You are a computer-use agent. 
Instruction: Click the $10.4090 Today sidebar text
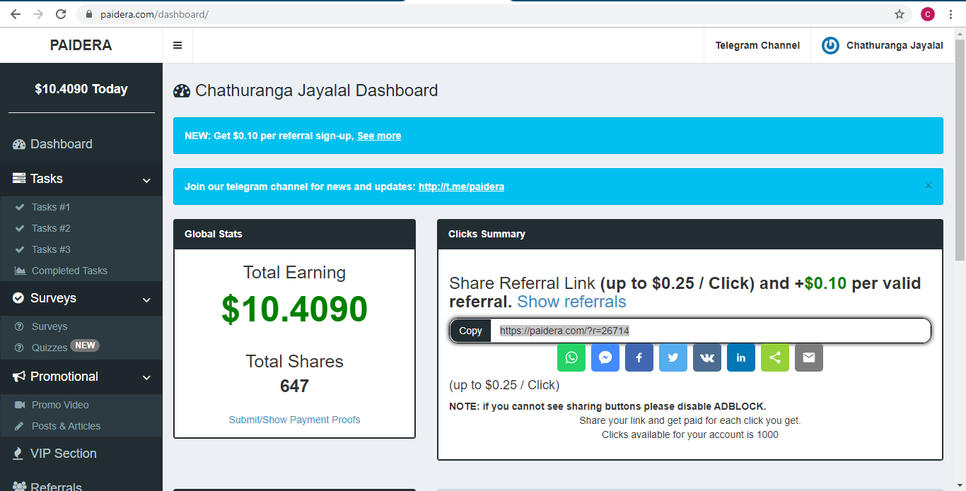[81, 89]
